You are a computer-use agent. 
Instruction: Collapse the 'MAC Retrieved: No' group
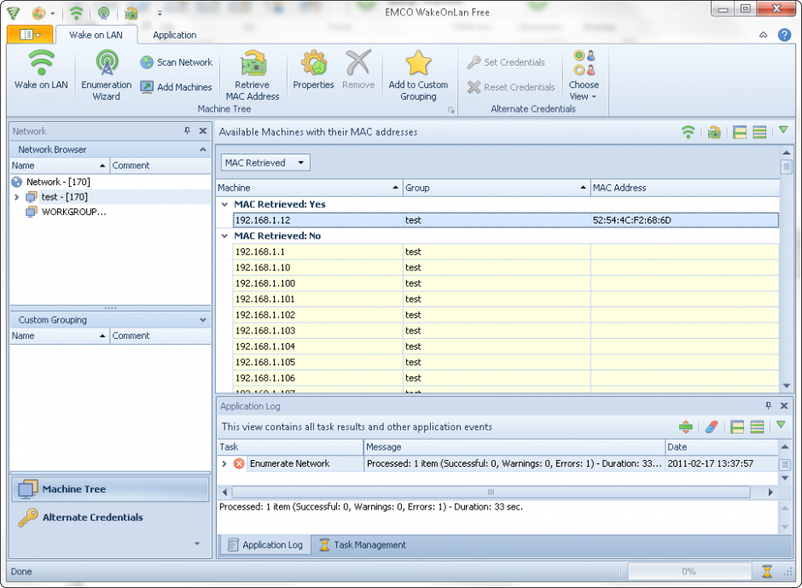[x=224, y=236]
